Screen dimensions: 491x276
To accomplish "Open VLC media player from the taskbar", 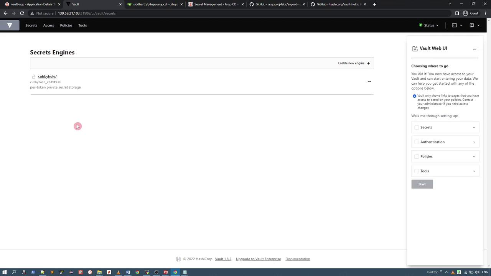I will point(118,272).
